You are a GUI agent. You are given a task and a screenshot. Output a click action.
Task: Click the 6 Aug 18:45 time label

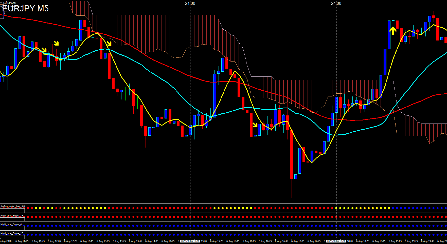[x=379, y=241]
